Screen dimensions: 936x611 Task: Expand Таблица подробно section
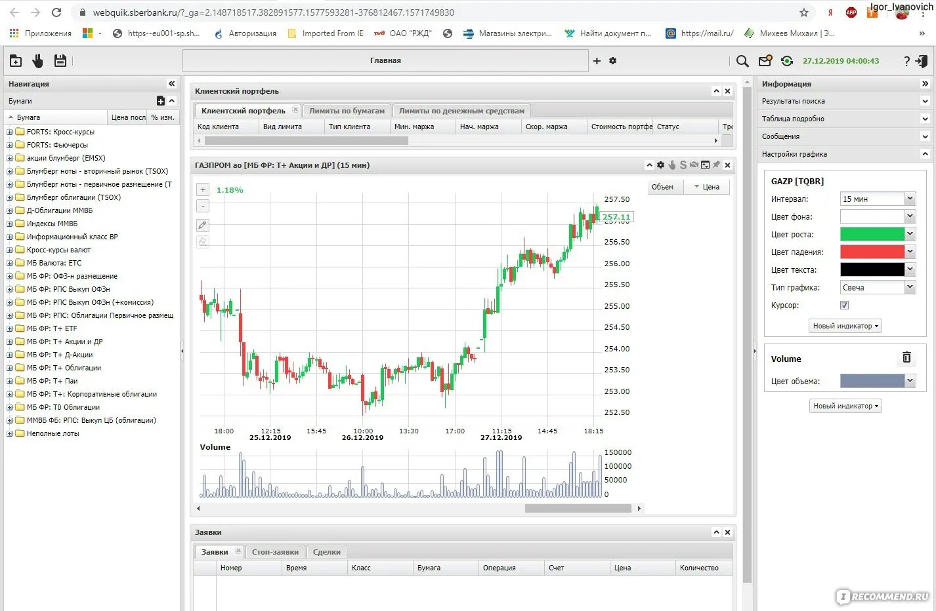coord(925,119)
